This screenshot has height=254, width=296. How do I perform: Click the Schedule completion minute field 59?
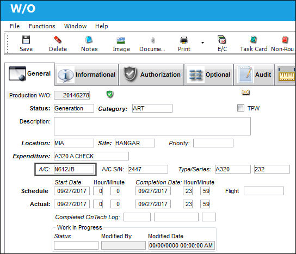click(205, 191)
